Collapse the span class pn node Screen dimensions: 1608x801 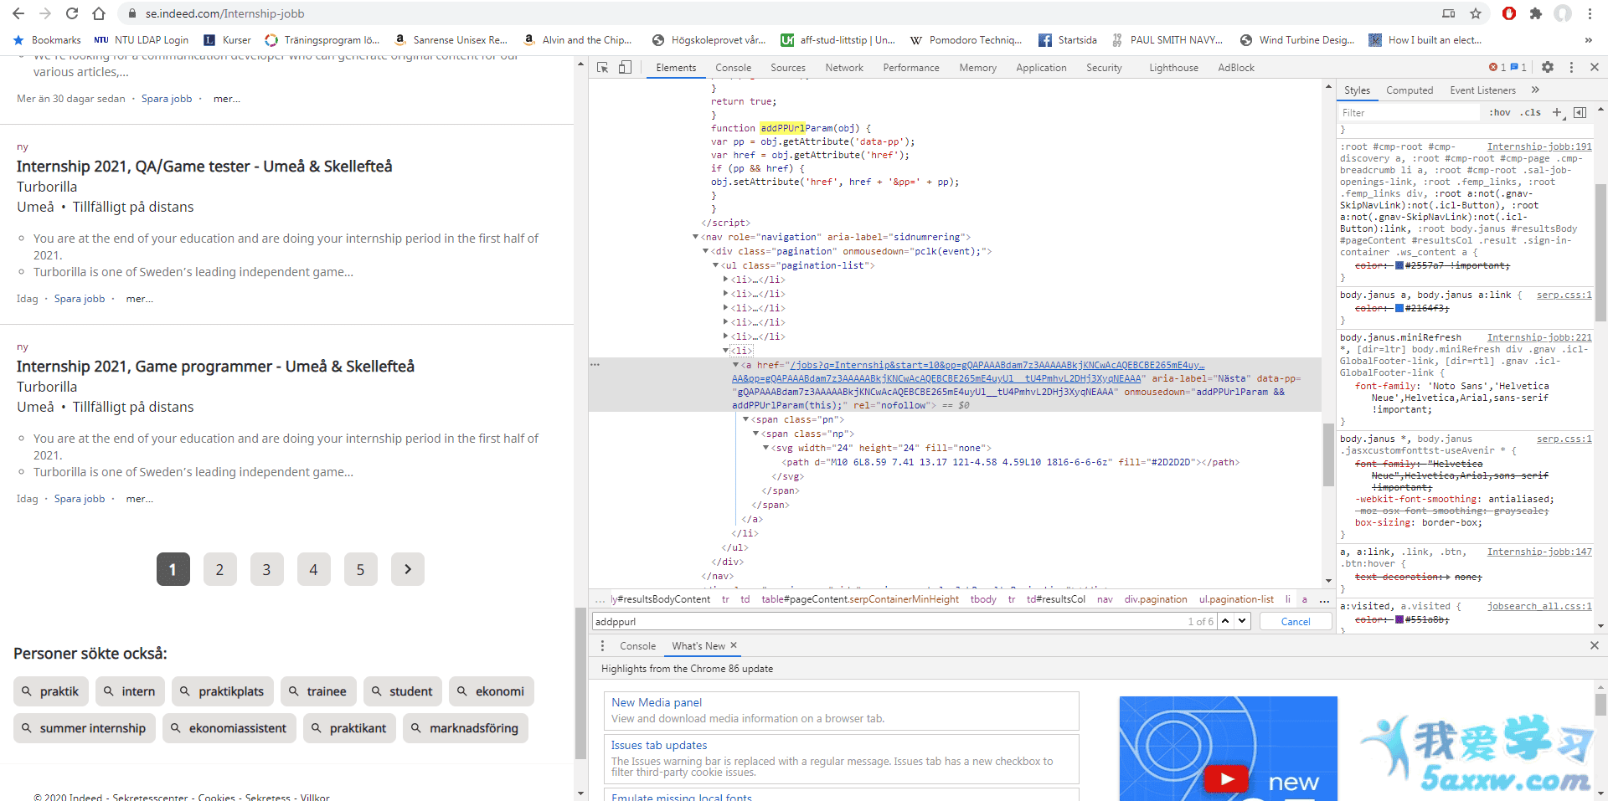point(746,419)
